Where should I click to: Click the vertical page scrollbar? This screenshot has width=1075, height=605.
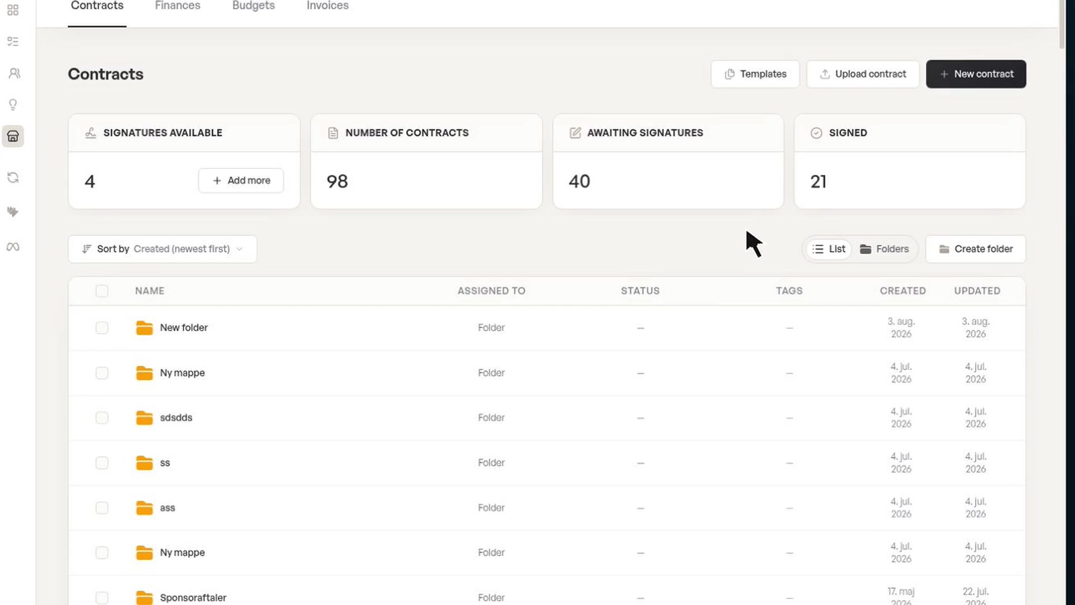pos(1062,25)
